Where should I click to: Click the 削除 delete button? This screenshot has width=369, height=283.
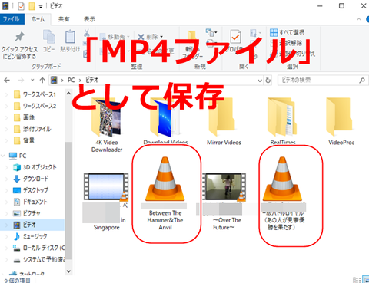click(x=150, y=37)
